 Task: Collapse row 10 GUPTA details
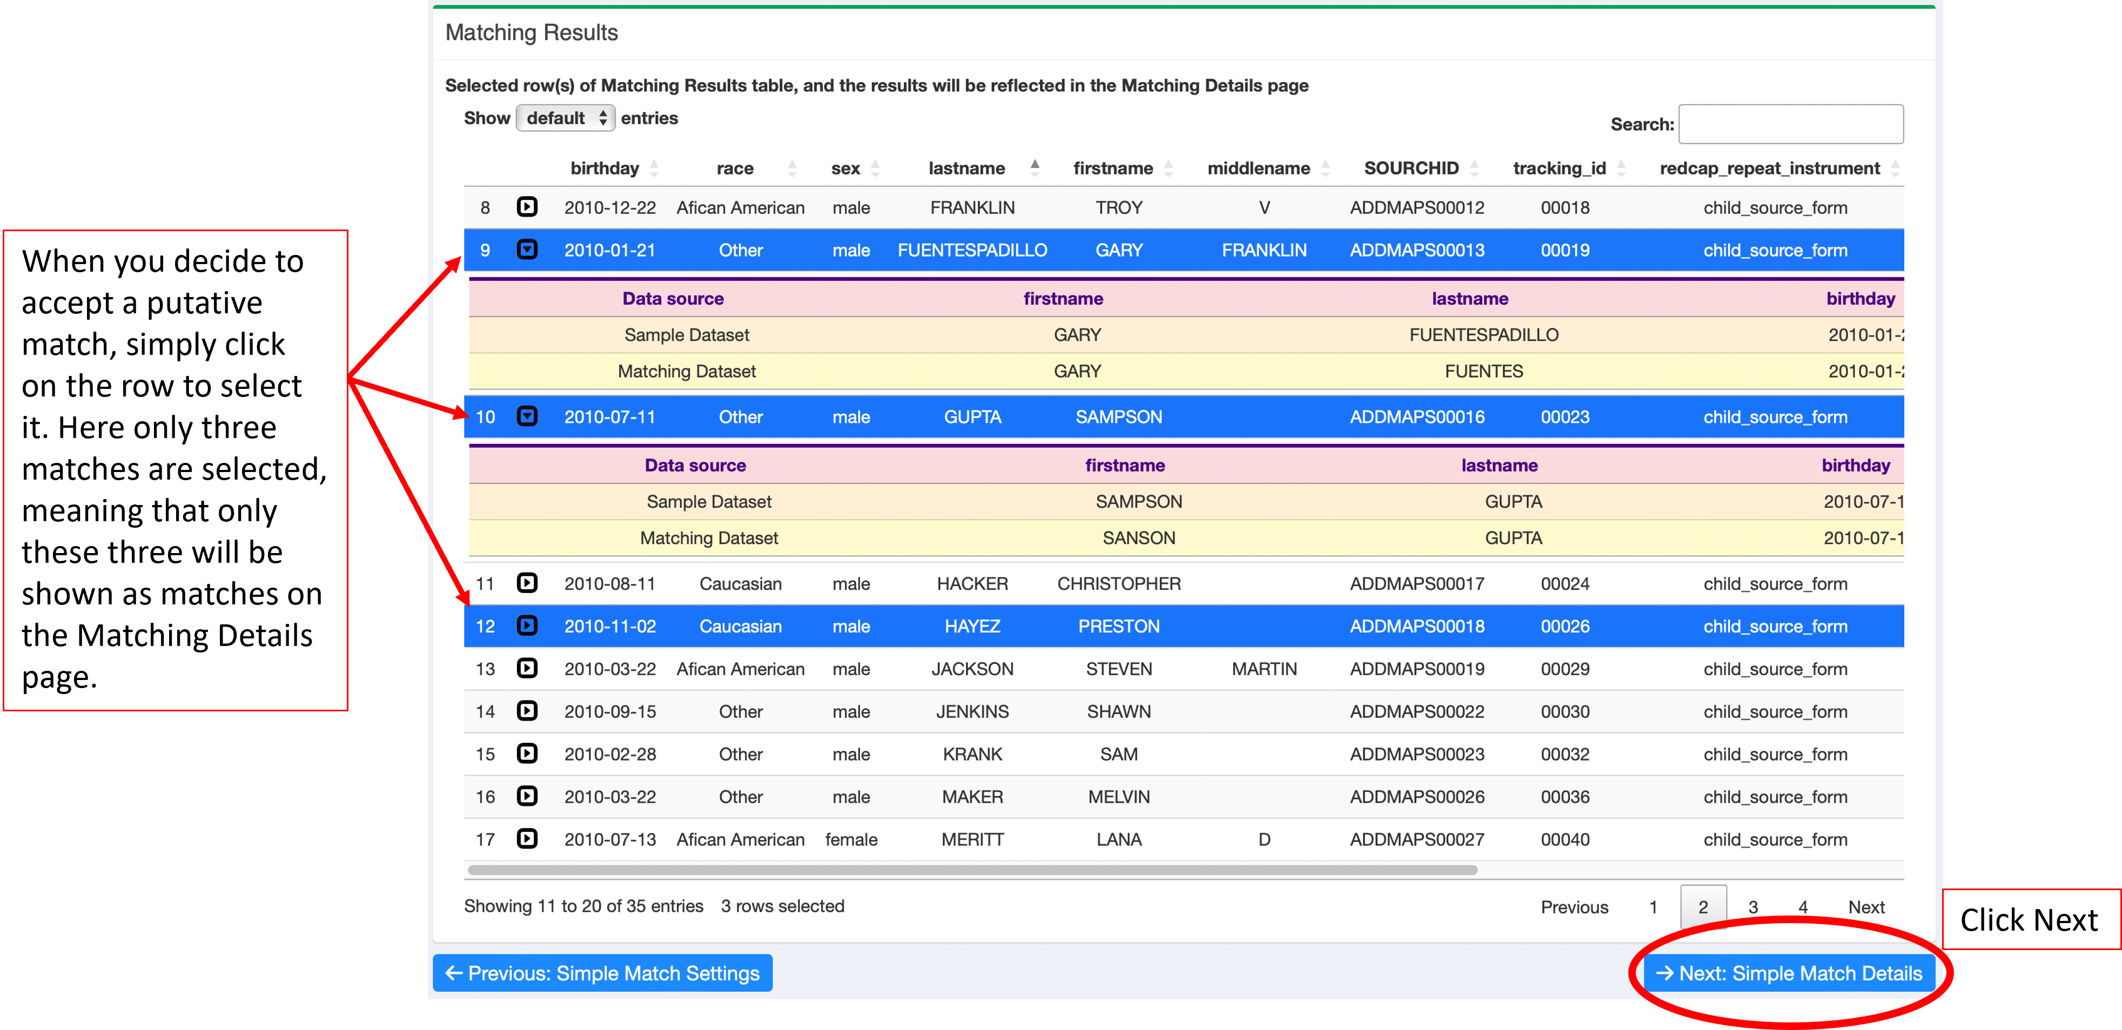coord(526,416)
